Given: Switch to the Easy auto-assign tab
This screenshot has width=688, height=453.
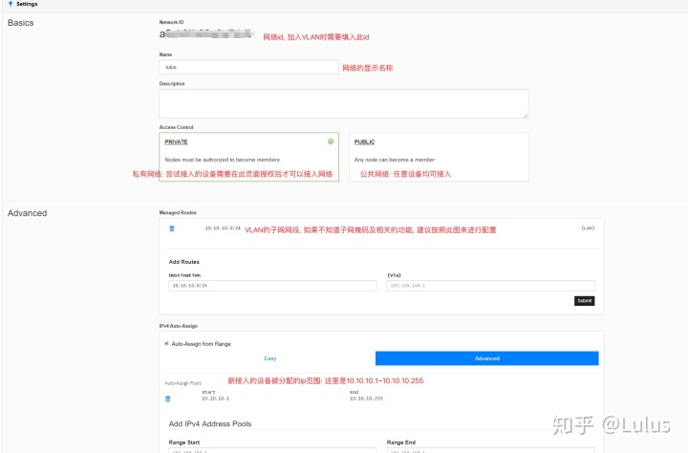Looking at the screenshot, I should tap(269, 358).
